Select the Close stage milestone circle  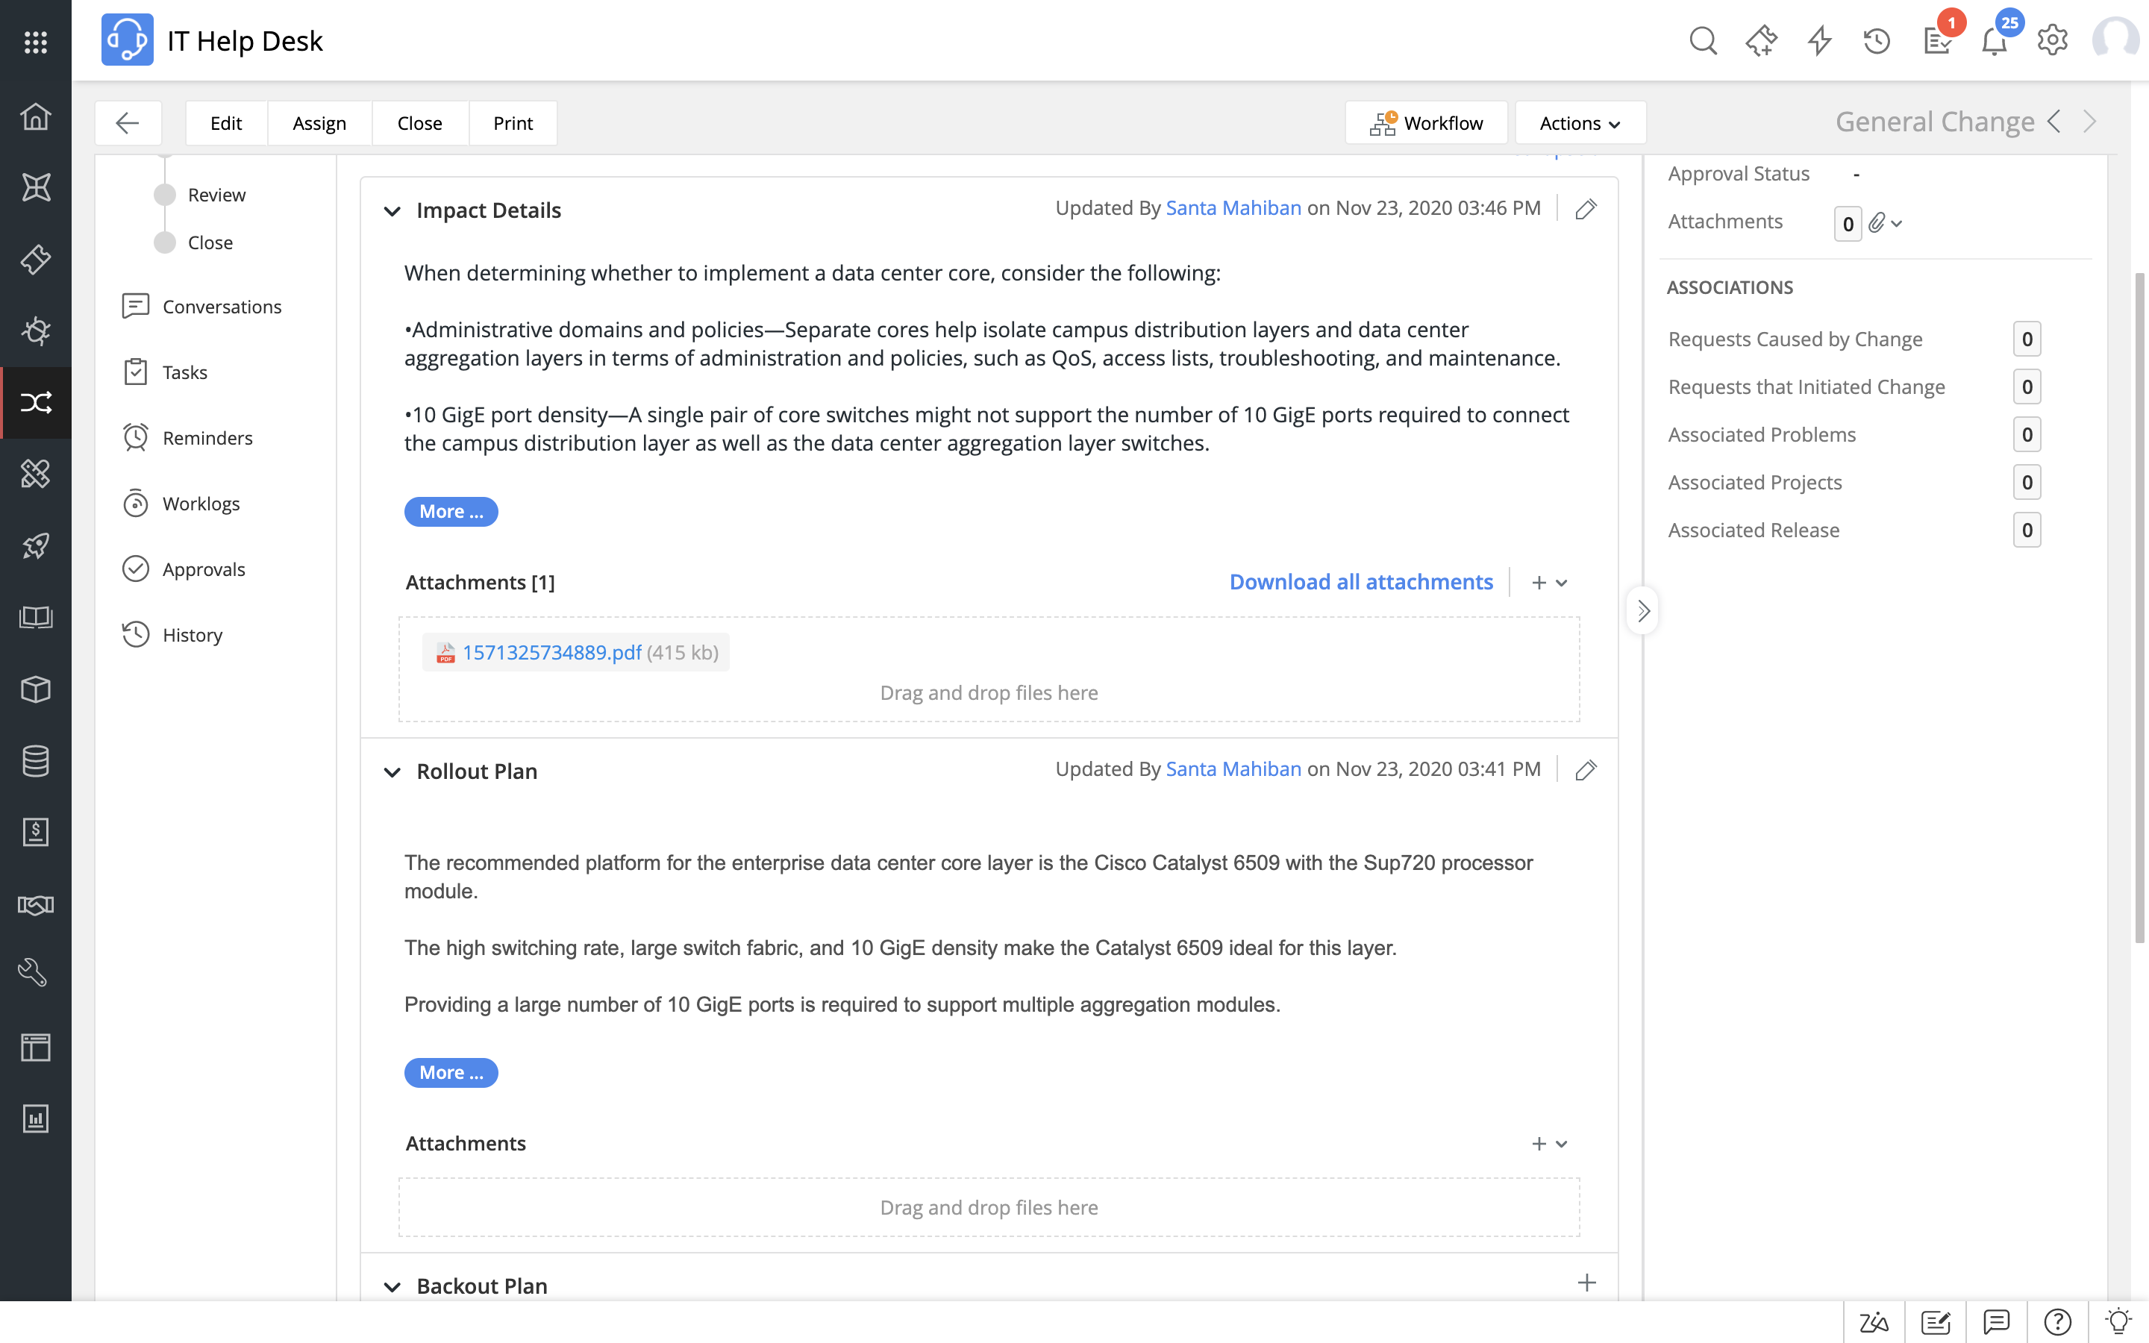pyautogui.click(x=165, y=242)
